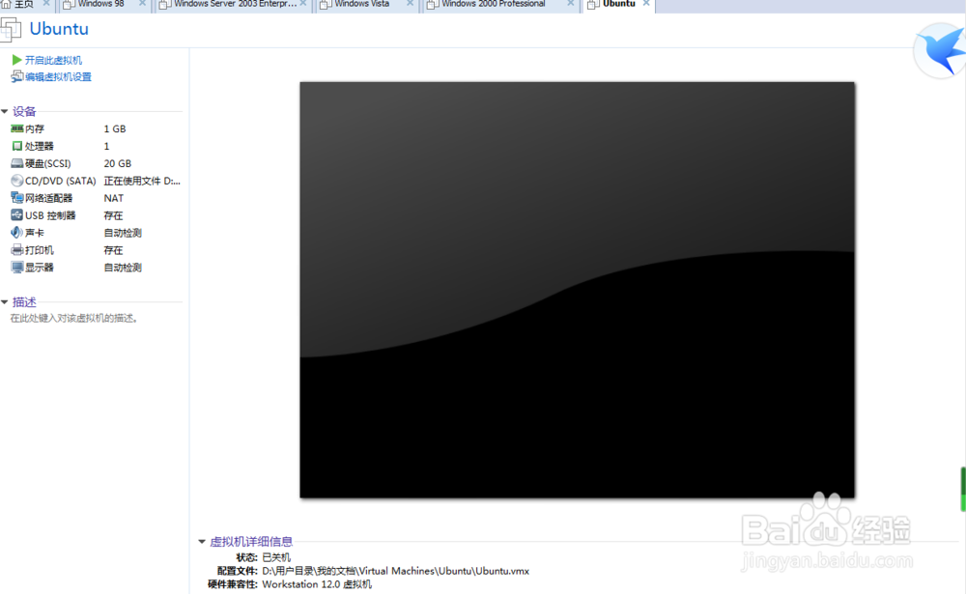The width and height of the screenshot is (966, 594).
Task: Click the memory 内存 icon
Action: tap(16, 128)
